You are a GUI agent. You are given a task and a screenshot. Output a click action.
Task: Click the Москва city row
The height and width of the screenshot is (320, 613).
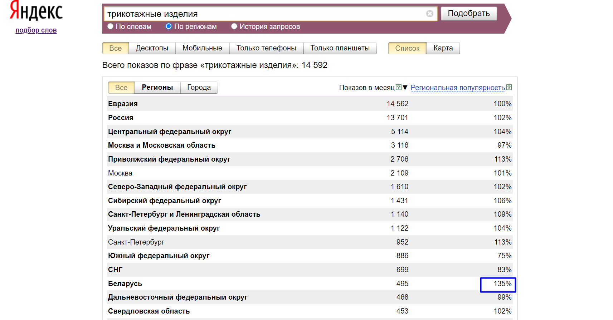click(310, 173)
